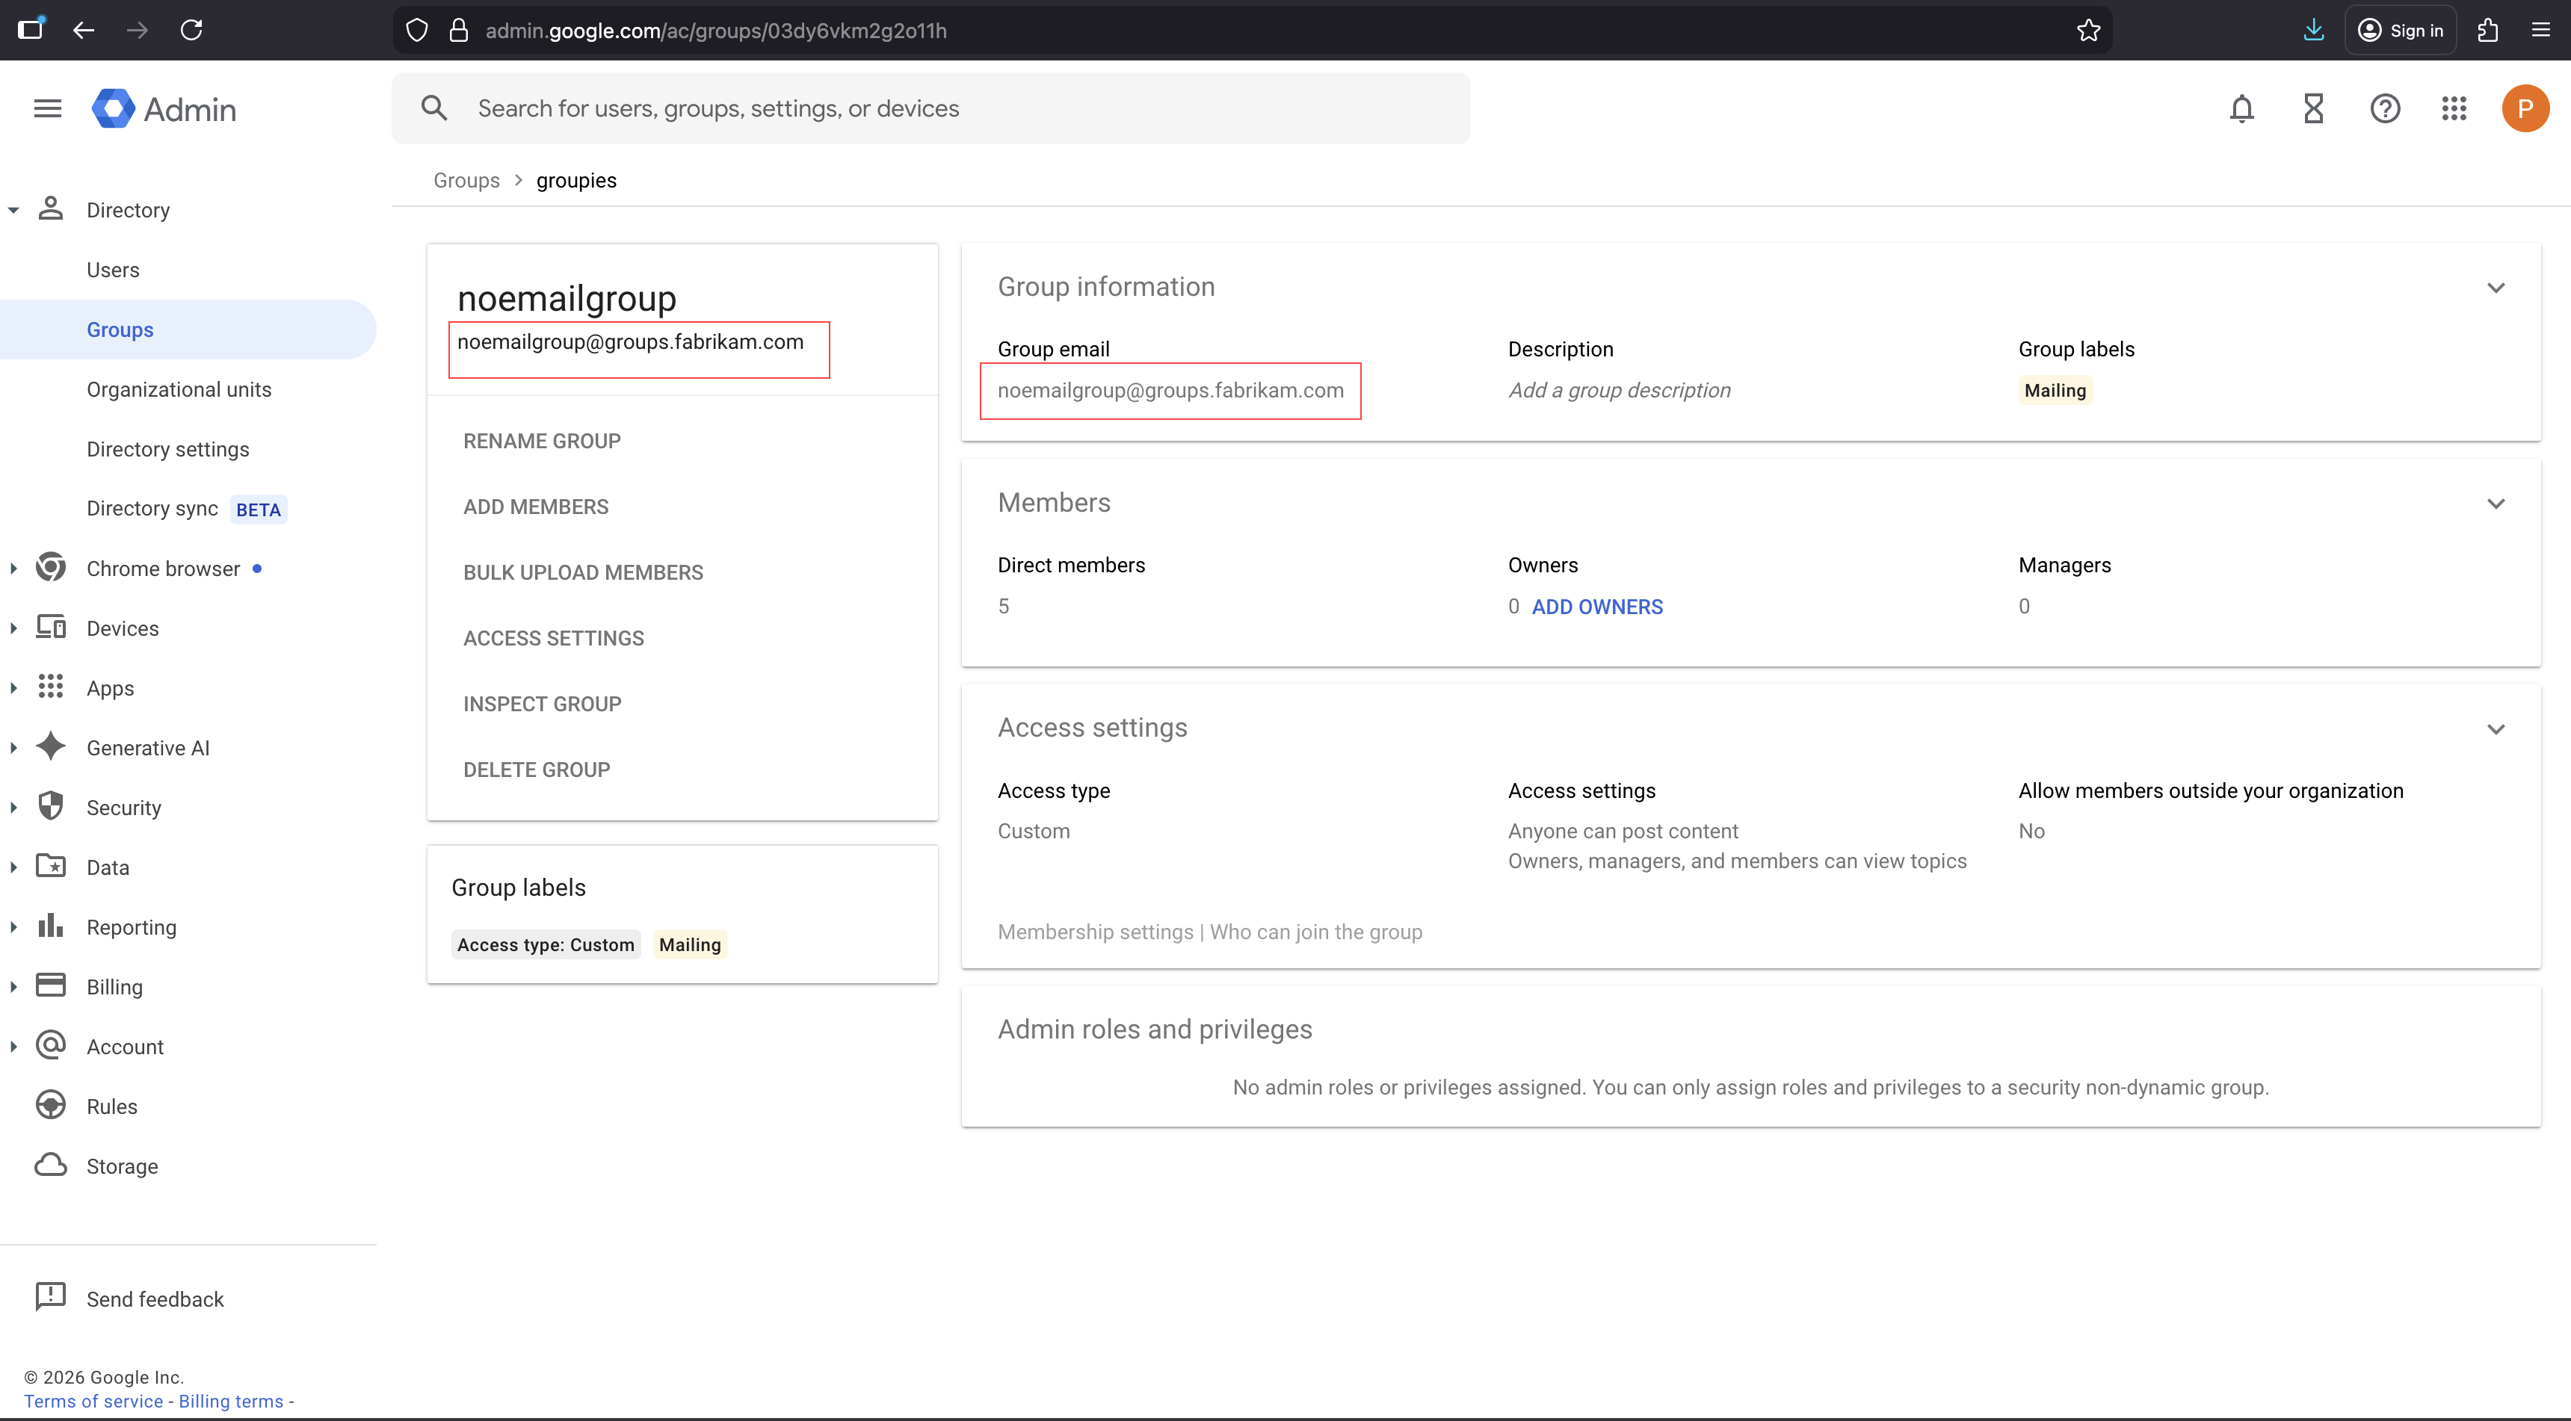The image size is (2571, 1421).
Task: Open Organizational units in the sidebar
Action: point(179,389)
